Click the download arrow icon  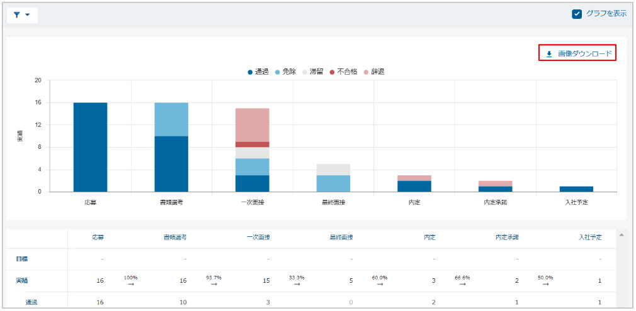[549, 54]
